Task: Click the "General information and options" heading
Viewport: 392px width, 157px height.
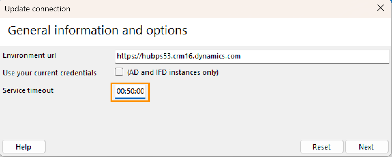Action: 97,30
